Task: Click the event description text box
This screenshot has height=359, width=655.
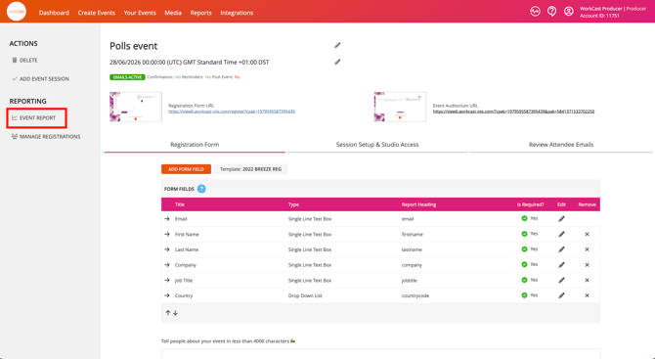Action: [x=381, y=353]
